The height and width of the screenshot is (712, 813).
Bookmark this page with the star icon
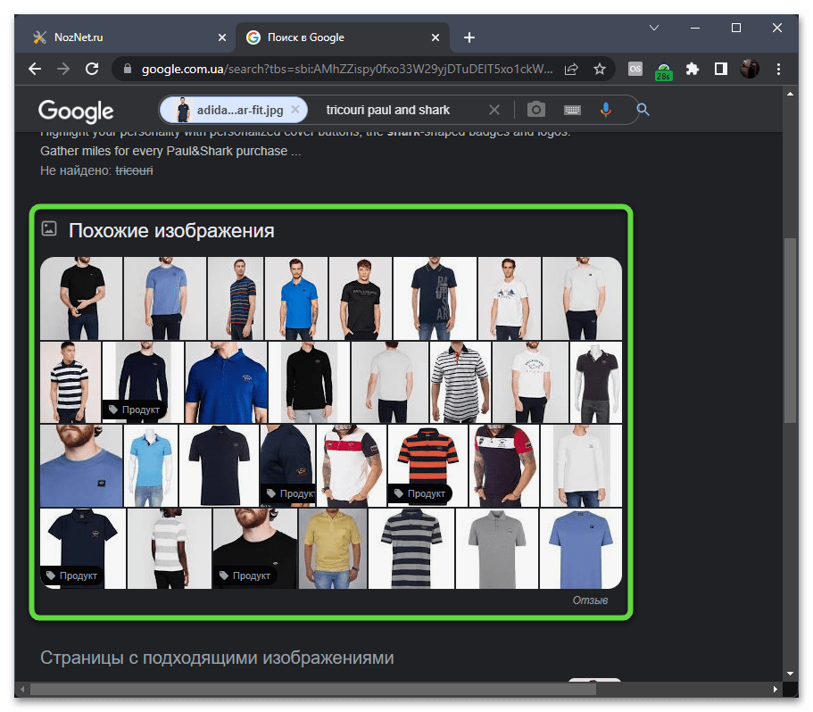600,69
